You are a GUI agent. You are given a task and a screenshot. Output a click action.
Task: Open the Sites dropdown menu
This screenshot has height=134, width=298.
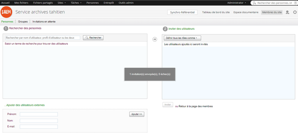click(x=61, y=3)
